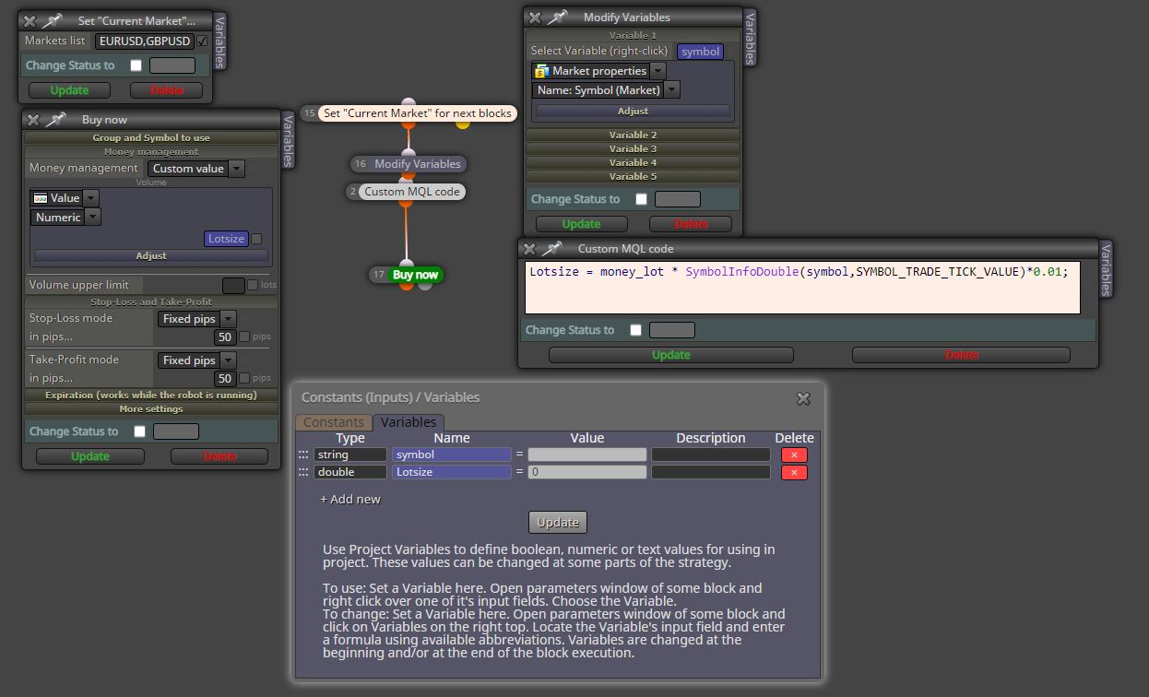Click Delete in the Buy now panel
Screen dimensions: 1149x697
click(x=219, y=456)
